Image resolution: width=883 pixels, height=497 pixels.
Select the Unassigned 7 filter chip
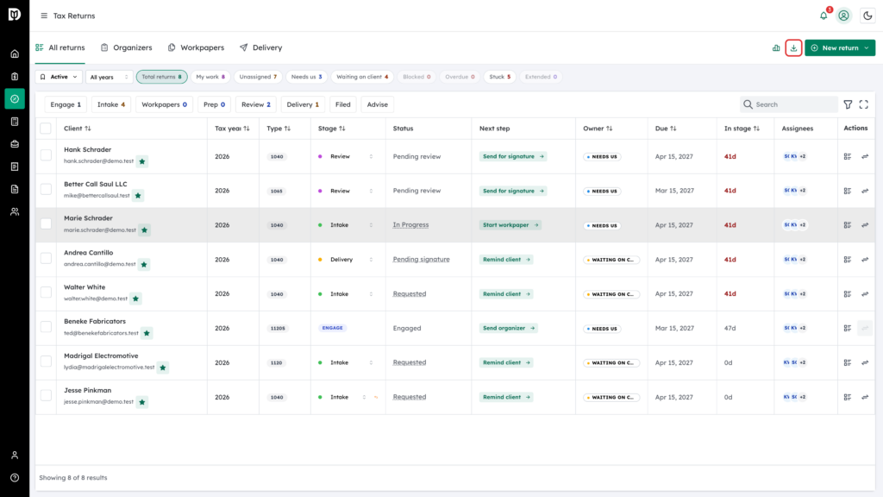[x=258, y=77]
